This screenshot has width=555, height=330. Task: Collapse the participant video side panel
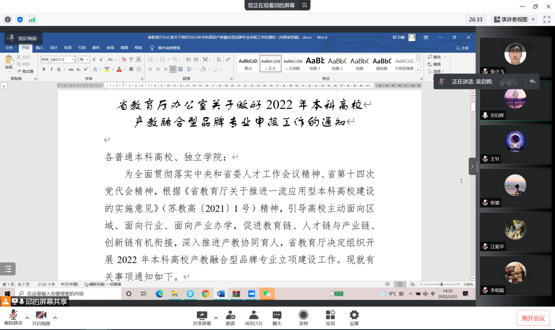[472, 166]
